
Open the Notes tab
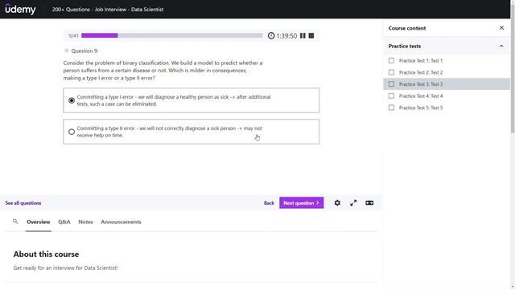85,222
